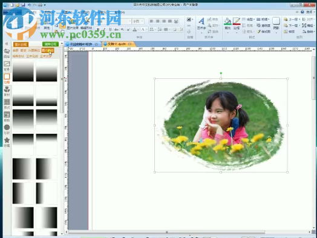Viewport: 317px width, 238px height.
Task: Click the 锁定 lock icon in arrange group
Action: coord(289,31)
